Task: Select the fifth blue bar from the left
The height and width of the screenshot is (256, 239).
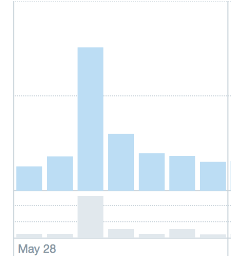Action: (151, 172)
